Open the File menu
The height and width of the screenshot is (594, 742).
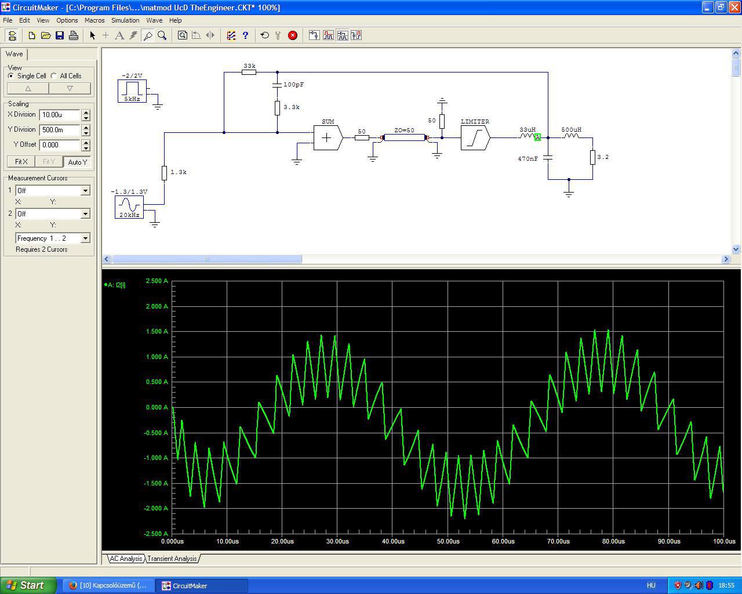tap(8, 20)
